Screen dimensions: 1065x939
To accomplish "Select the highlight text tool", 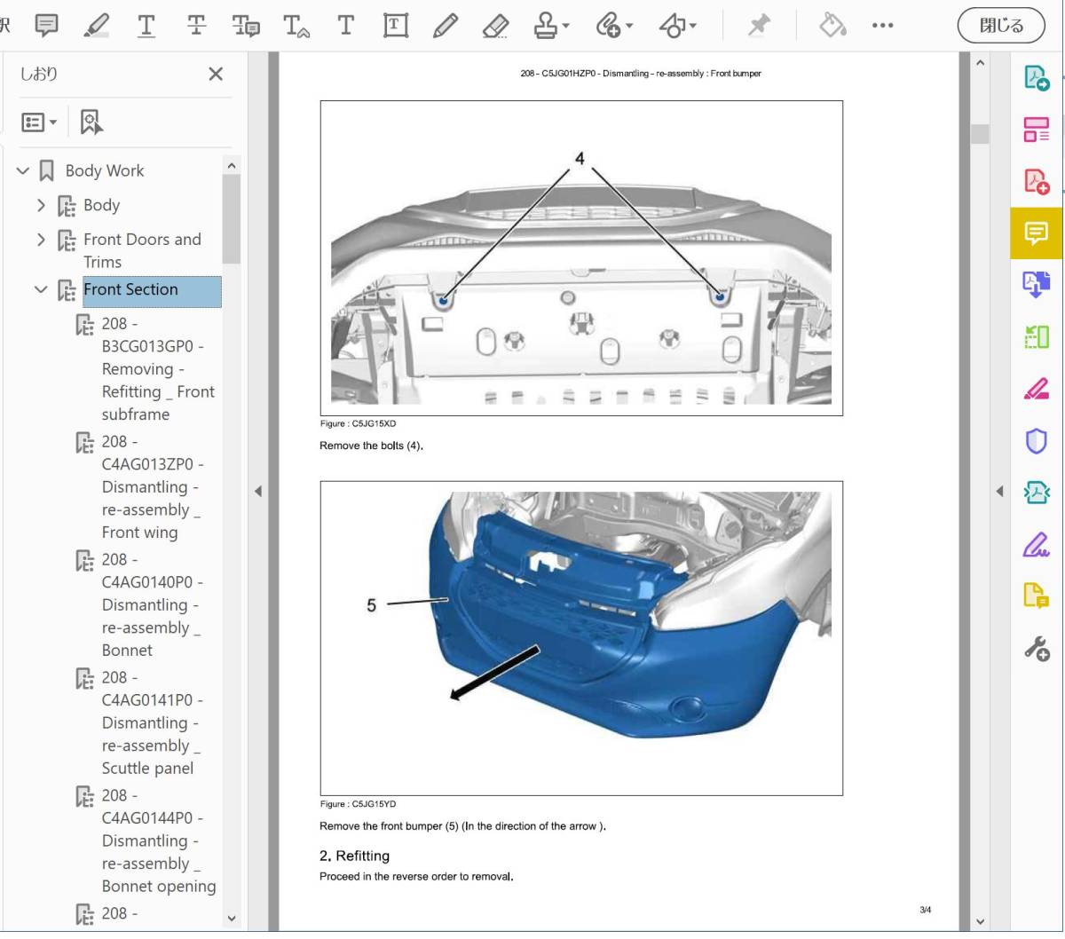I will [96, 25].
